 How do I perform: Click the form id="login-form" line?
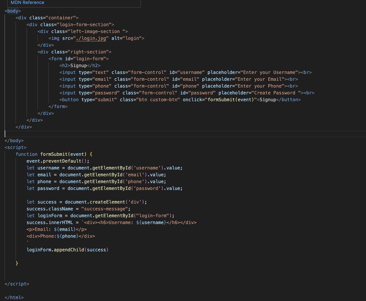[x=78, y=59]
